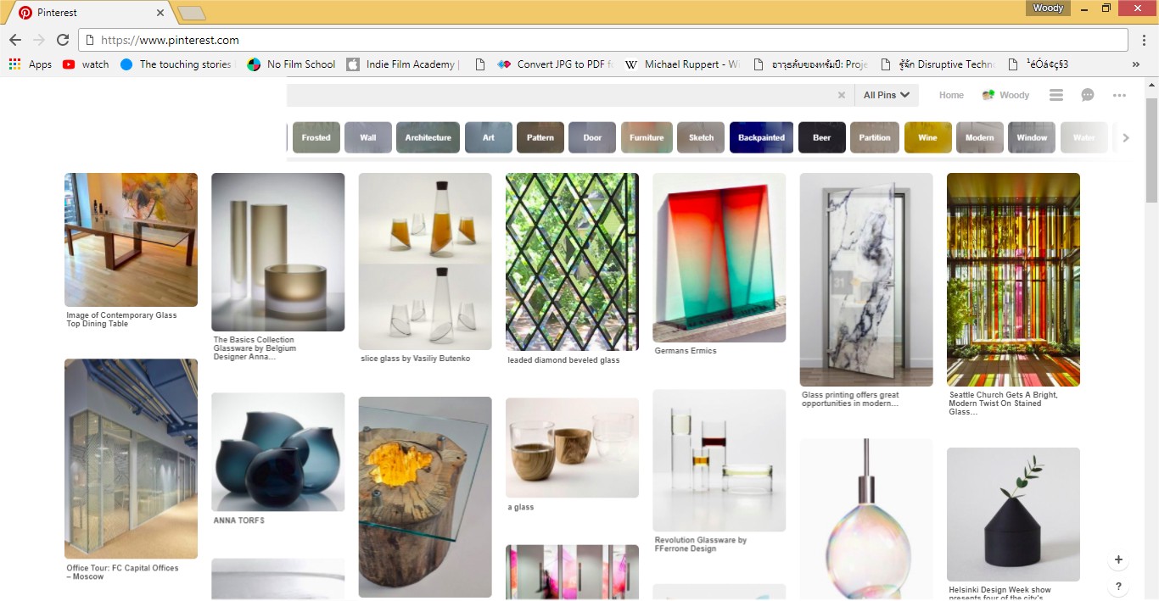Open the Apps bookmark shortcut

point(31,64)
